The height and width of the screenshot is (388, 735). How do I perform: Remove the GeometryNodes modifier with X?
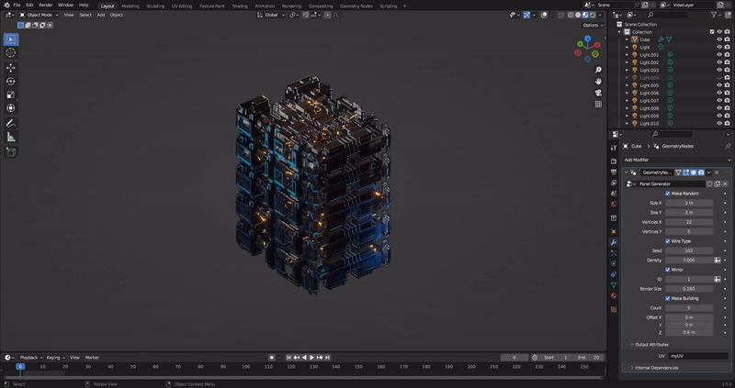coord(717,172)
